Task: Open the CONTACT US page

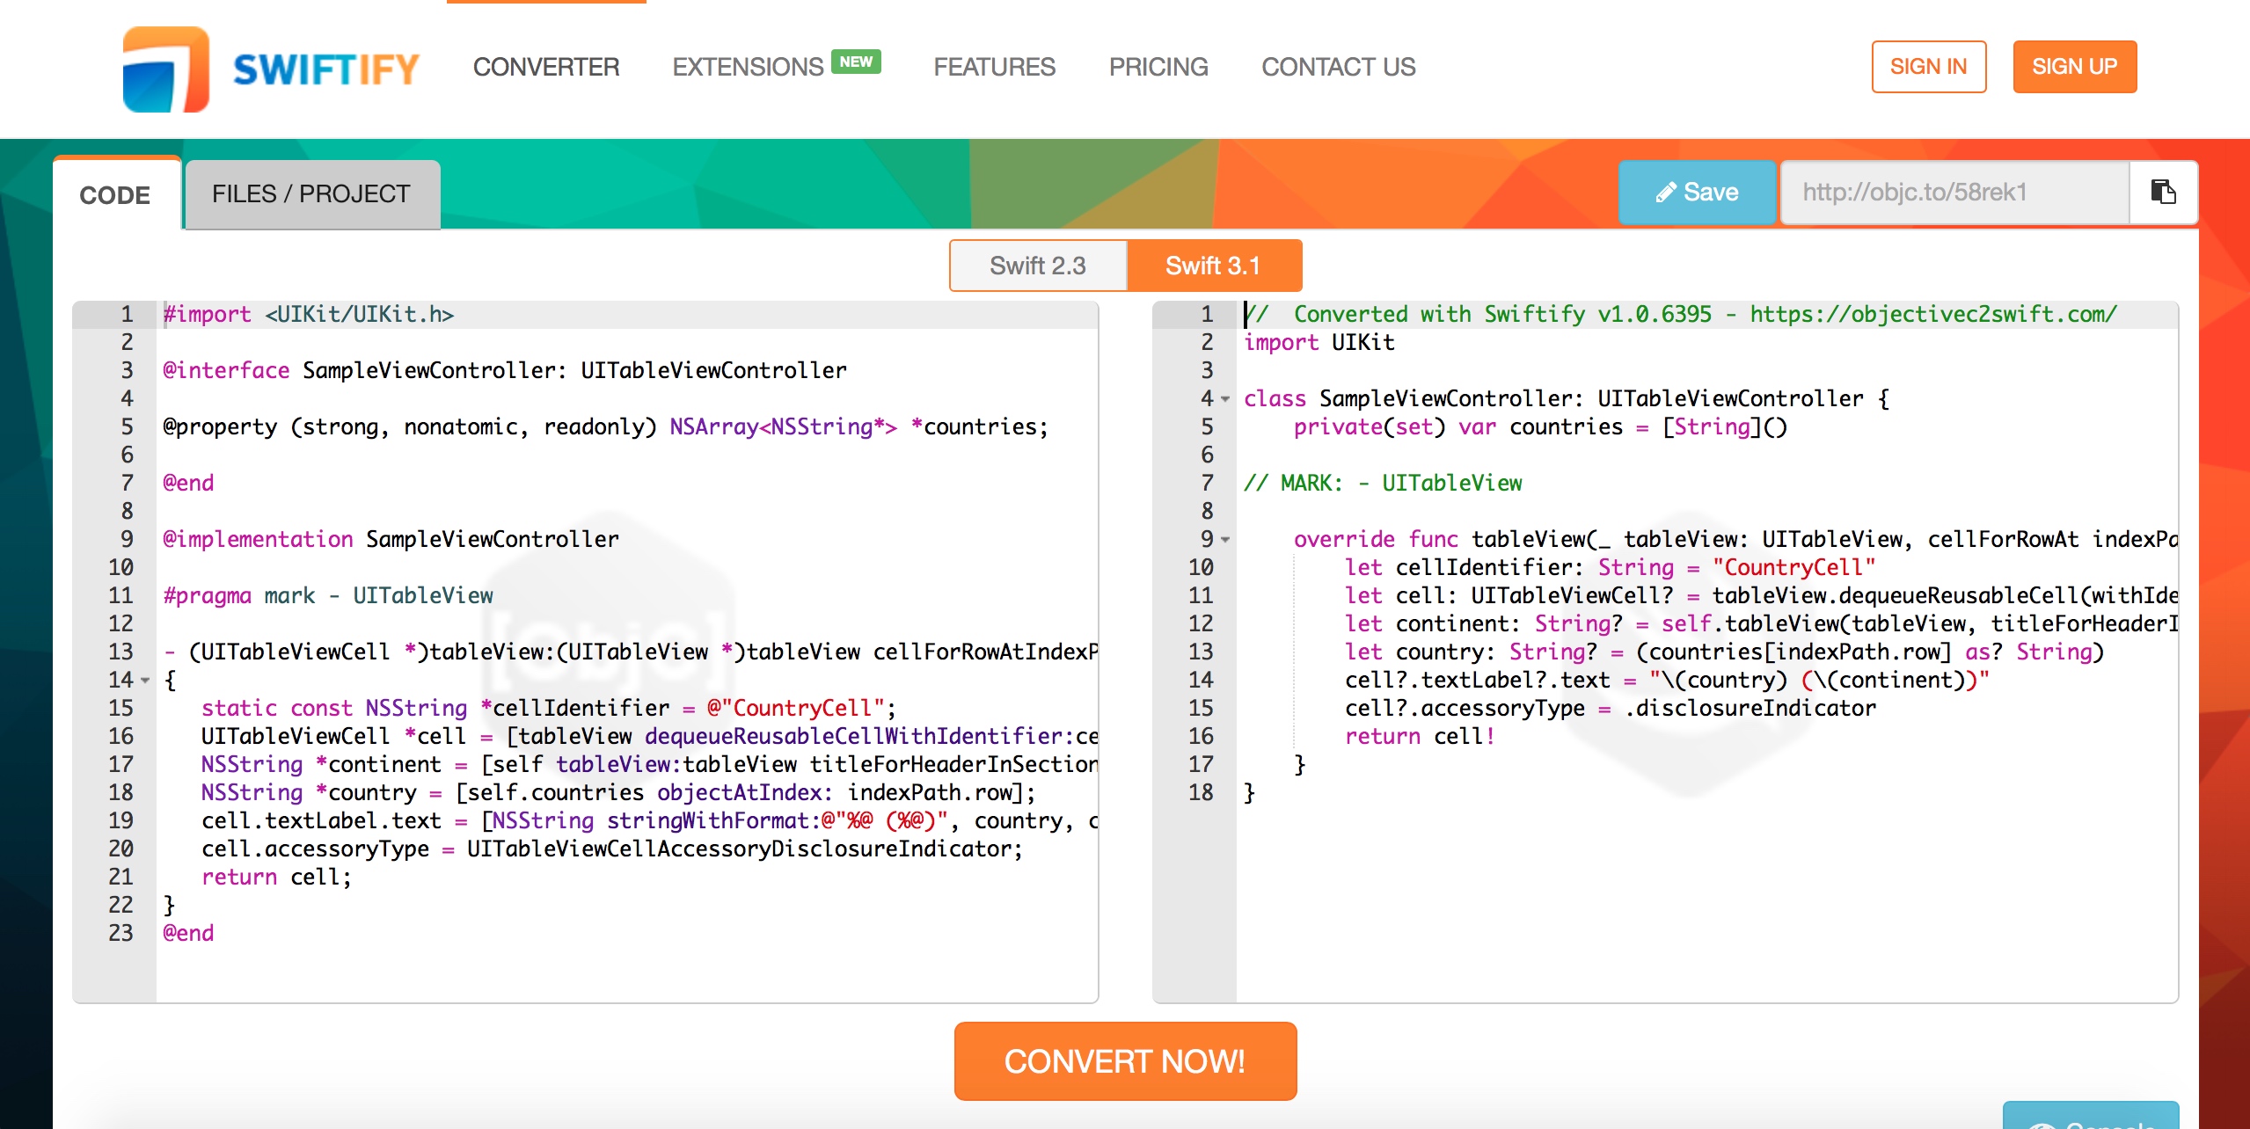Action: click(x=1338, y=67)
